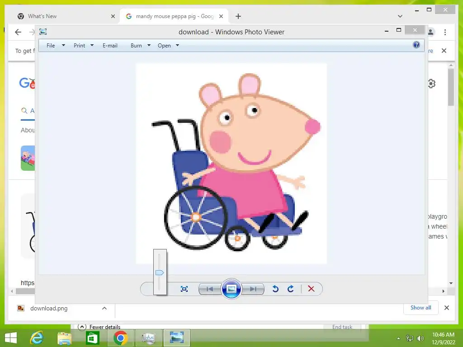The height and width of the screenshot is (347, 463).
Task: Expand the File dropdown arrow
Action: click(63, 46)
